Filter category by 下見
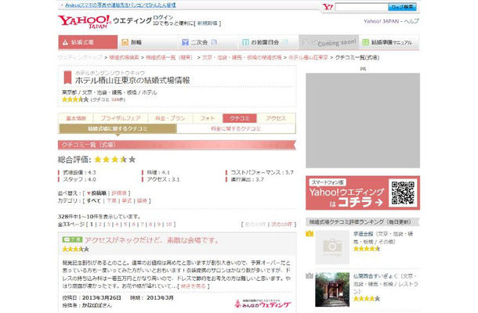This screenshot has width=478, height=313. click(111, 201)
